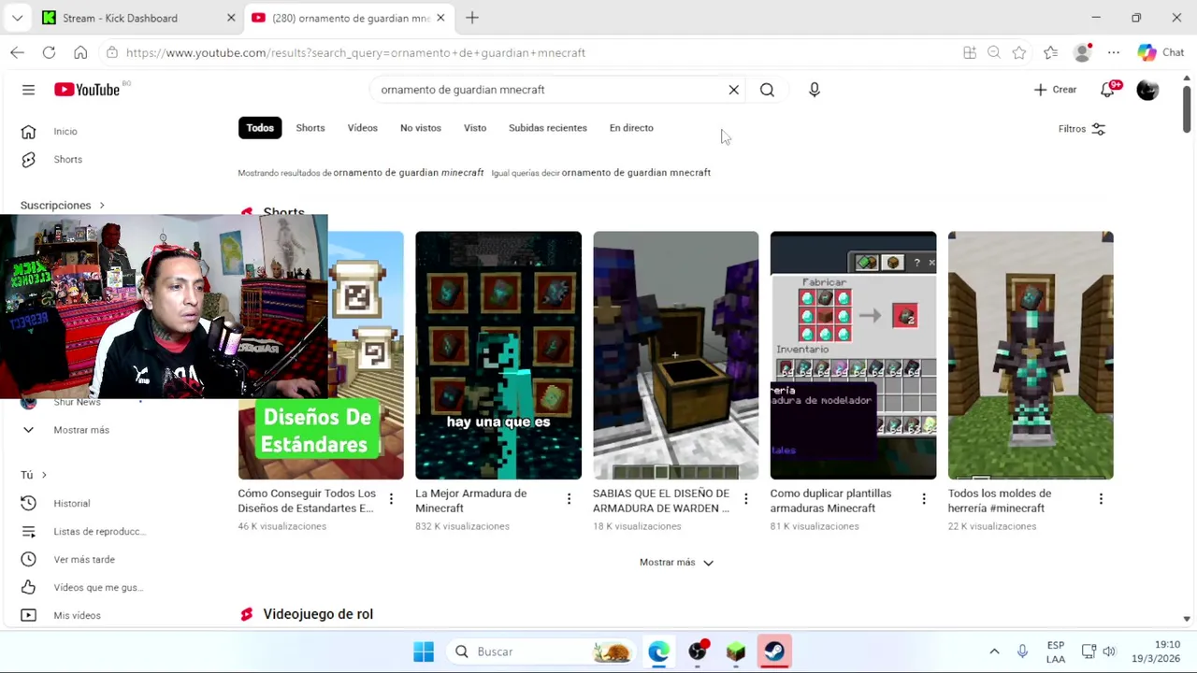Open the tab actions dropdown arrow
The width and height of the screenshot is (1197, 673).
coord(17,18)
